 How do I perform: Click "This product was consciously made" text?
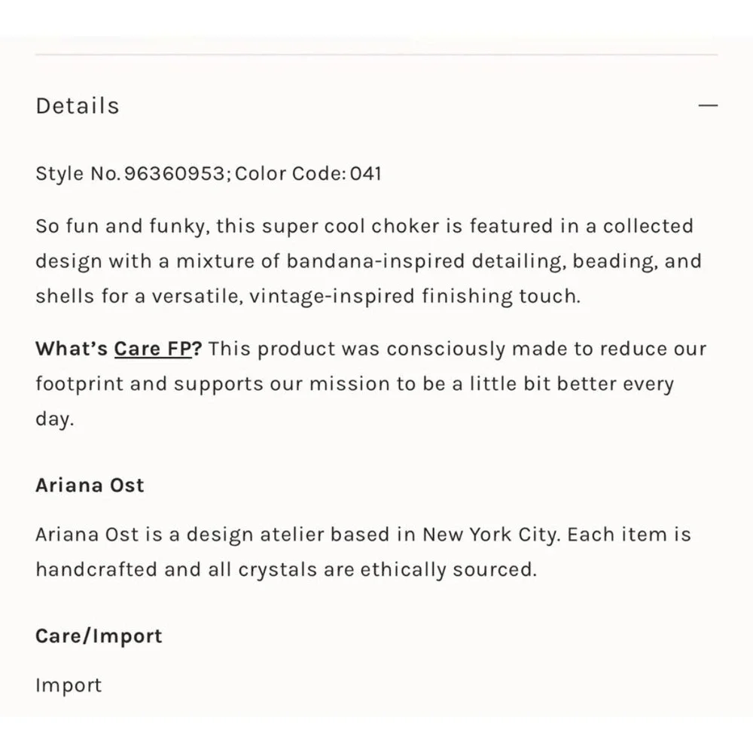click(357, 349)
